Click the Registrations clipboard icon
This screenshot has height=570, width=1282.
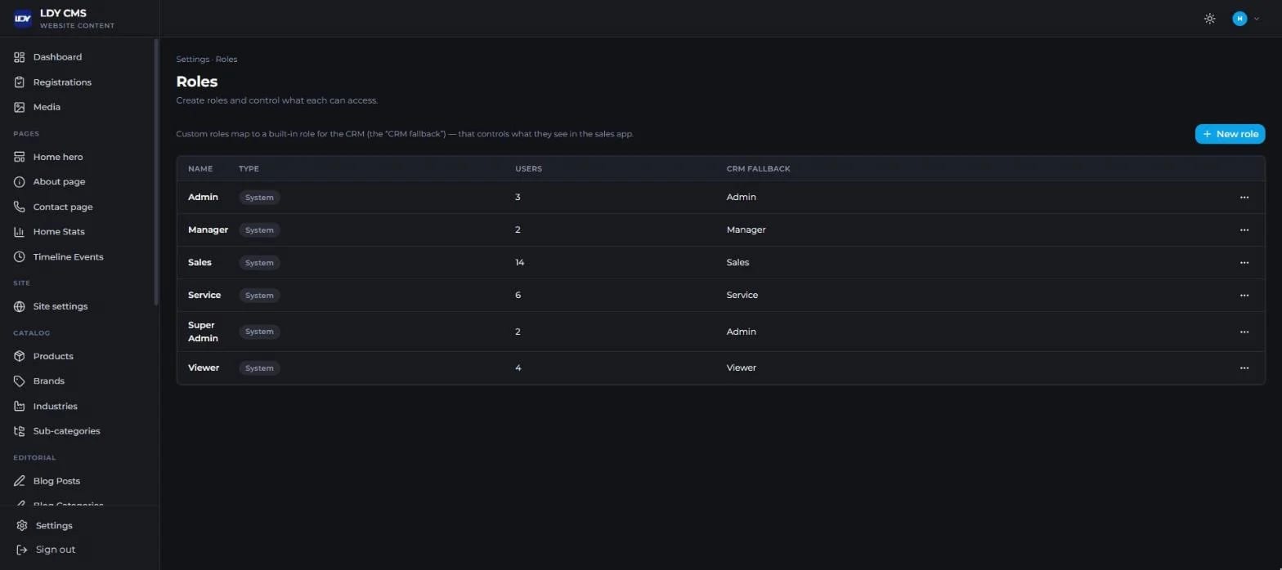(20, 82)
